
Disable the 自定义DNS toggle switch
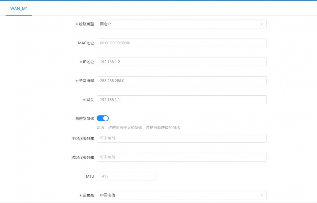tap(103, 118)
